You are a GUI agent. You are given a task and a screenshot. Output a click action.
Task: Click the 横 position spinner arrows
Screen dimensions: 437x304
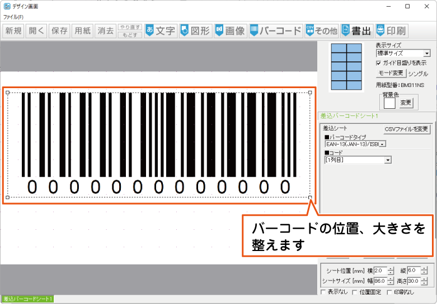coord(391,271)
